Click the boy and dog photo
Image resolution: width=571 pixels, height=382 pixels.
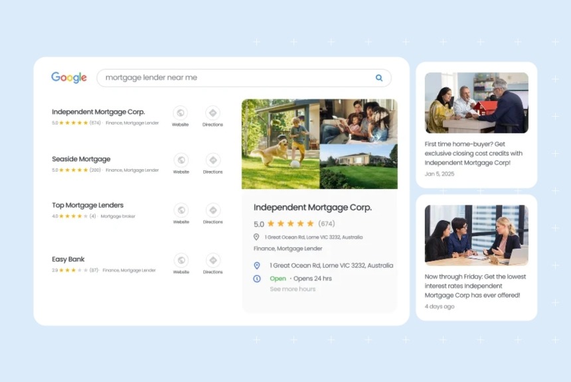coord(280,144)
